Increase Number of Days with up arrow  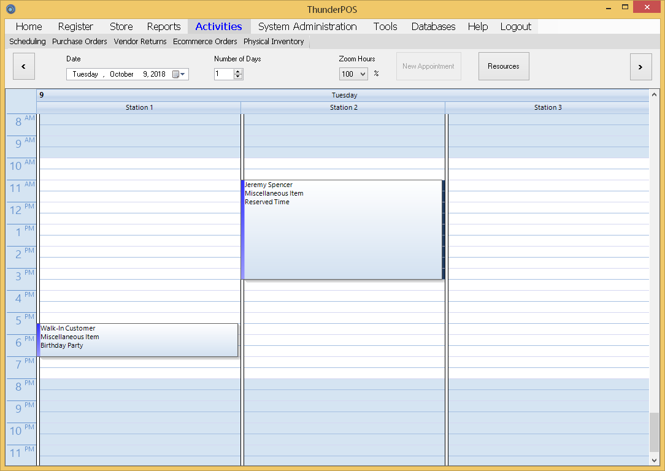239,71
